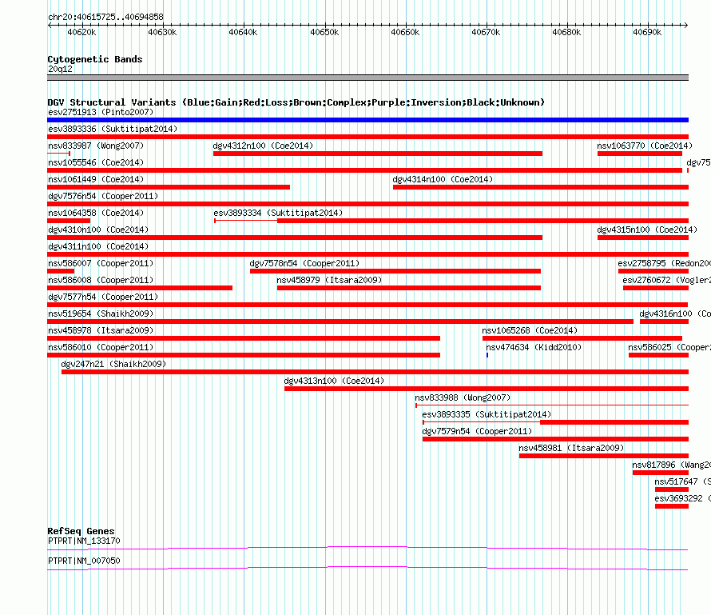This screenshot has width=711, height=615.
Task: Click the 40640k ruler tick label
Action: coord(243,32)
